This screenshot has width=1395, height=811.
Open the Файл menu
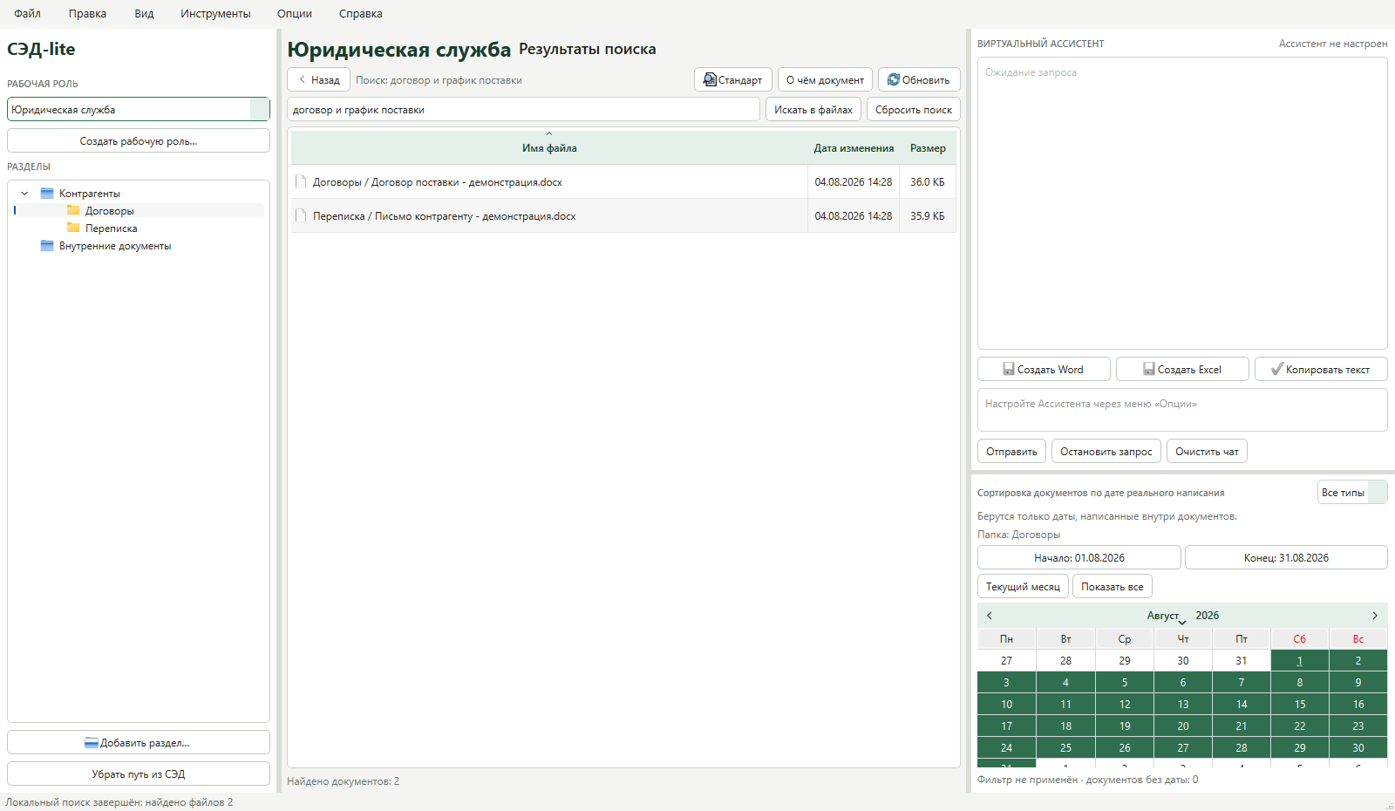(x=27, y=14)
